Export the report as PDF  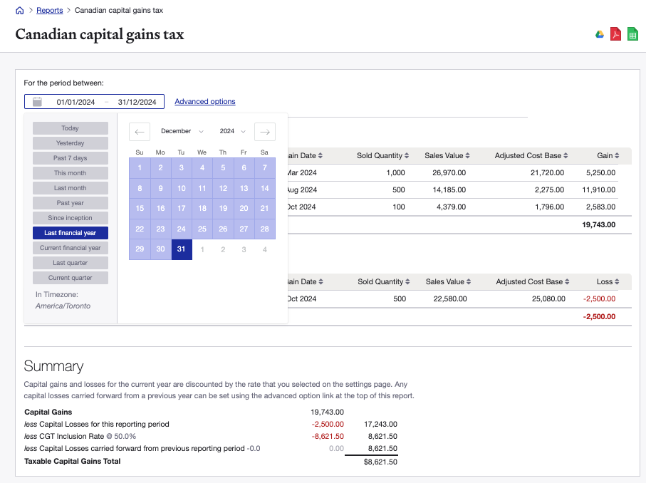point(615,34)
